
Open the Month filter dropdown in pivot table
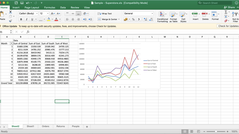pos(11,44)
